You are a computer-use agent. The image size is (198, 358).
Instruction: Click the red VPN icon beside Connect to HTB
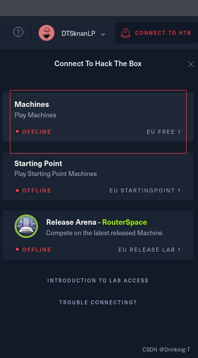126,33
